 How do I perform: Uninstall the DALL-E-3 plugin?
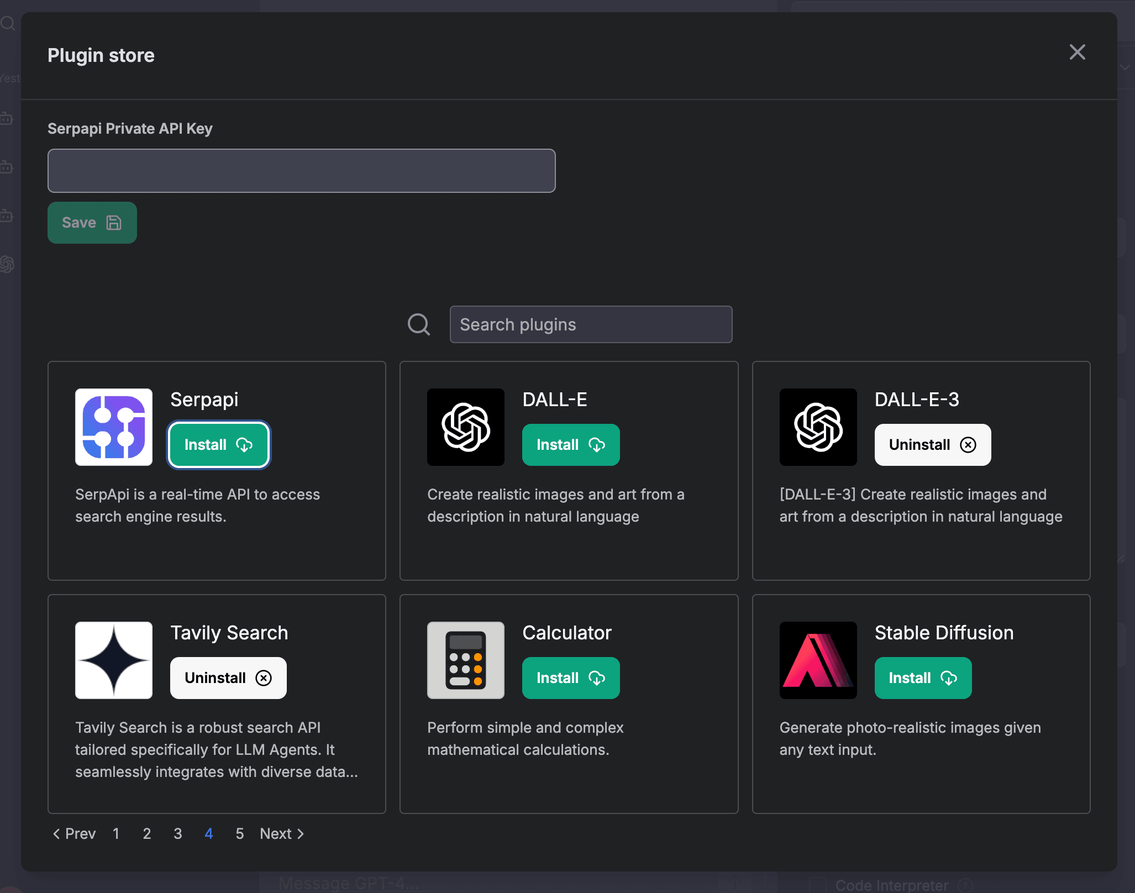[932, 445]
